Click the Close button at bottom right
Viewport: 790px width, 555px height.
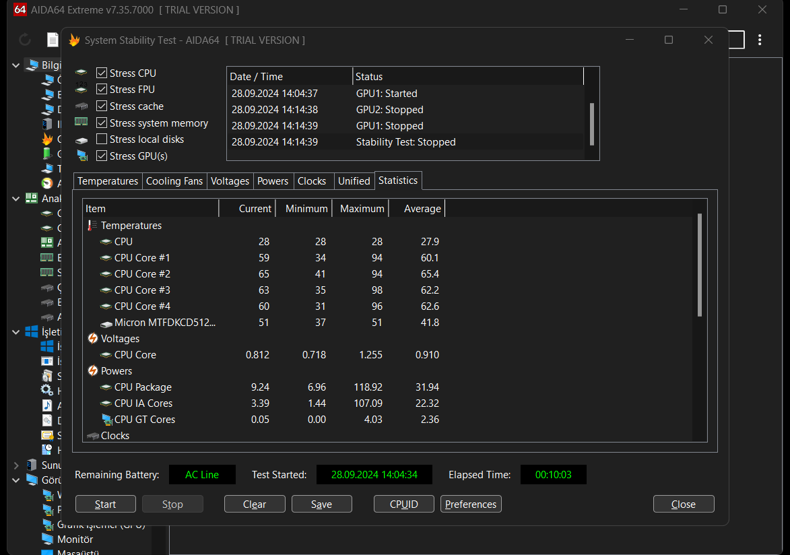(x=683, y=504)
